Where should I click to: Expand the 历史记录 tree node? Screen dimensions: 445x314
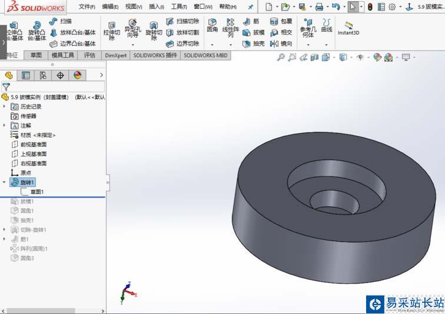click(x=5, y=106)
